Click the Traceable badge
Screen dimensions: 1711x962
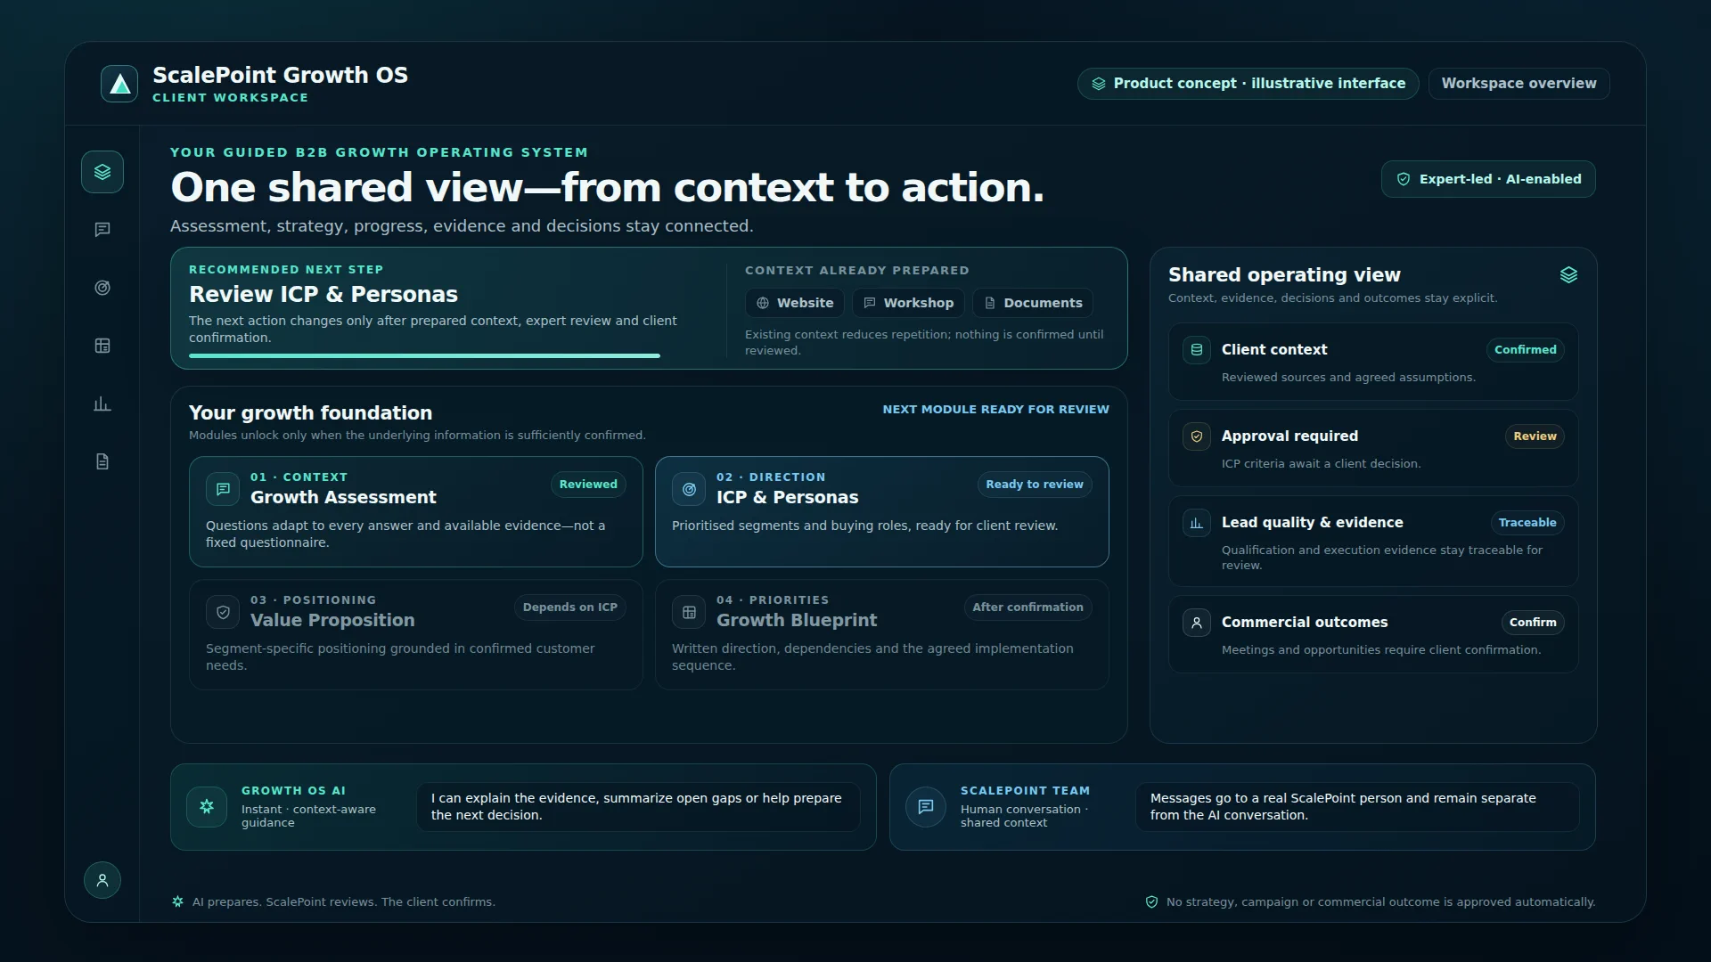click(x=1527, y=523)
